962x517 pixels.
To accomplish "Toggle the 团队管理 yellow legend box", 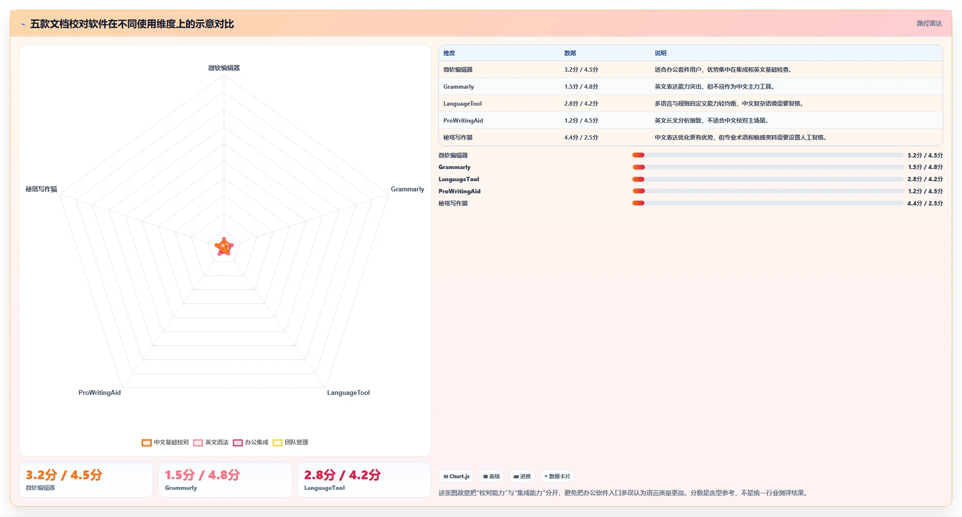I will (x=277, y=442).
